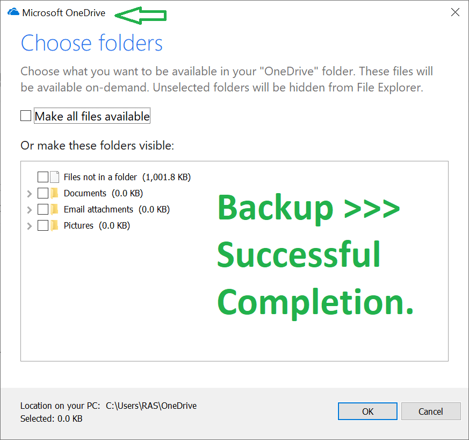Click the Documents folder icon
Screen dimensions: 469x440
pos(54,193)
